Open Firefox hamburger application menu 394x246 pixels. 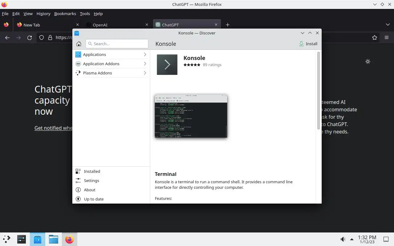click(387, 38)
